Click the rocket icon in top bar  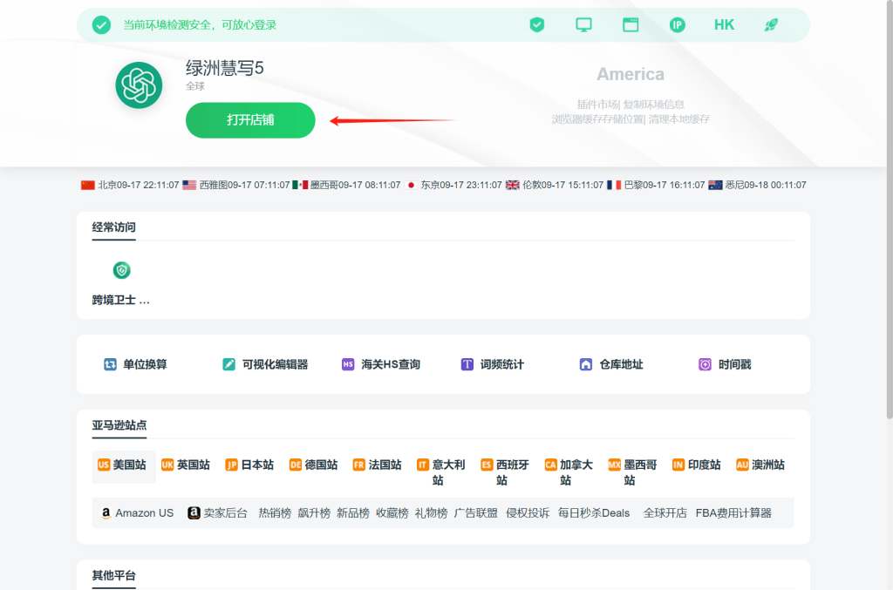coord(771,25)
